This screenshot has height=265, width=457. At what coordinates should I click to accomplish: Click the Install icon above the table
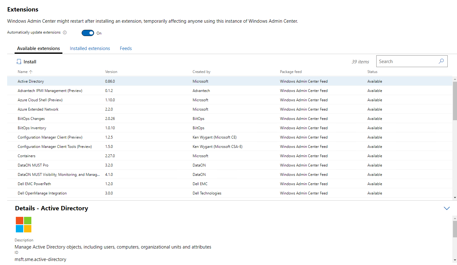(x=19, y=61)
